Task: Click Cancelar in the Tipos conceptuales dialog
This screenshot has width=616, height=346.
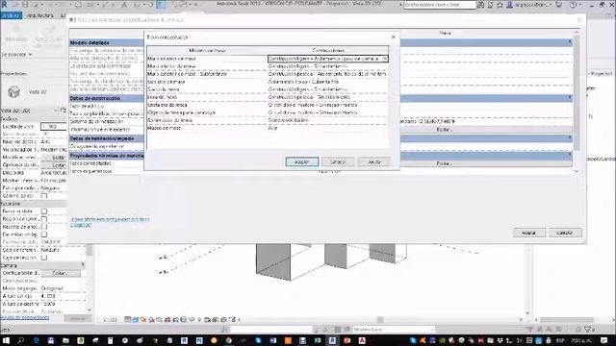Action: tap(338, 161)
